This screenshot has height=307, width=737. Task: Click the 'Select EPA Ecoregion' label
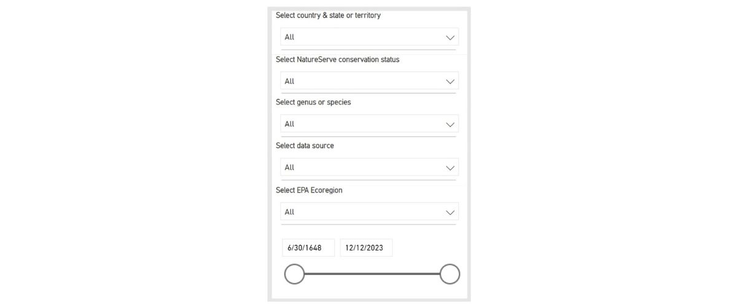[309, 190]
